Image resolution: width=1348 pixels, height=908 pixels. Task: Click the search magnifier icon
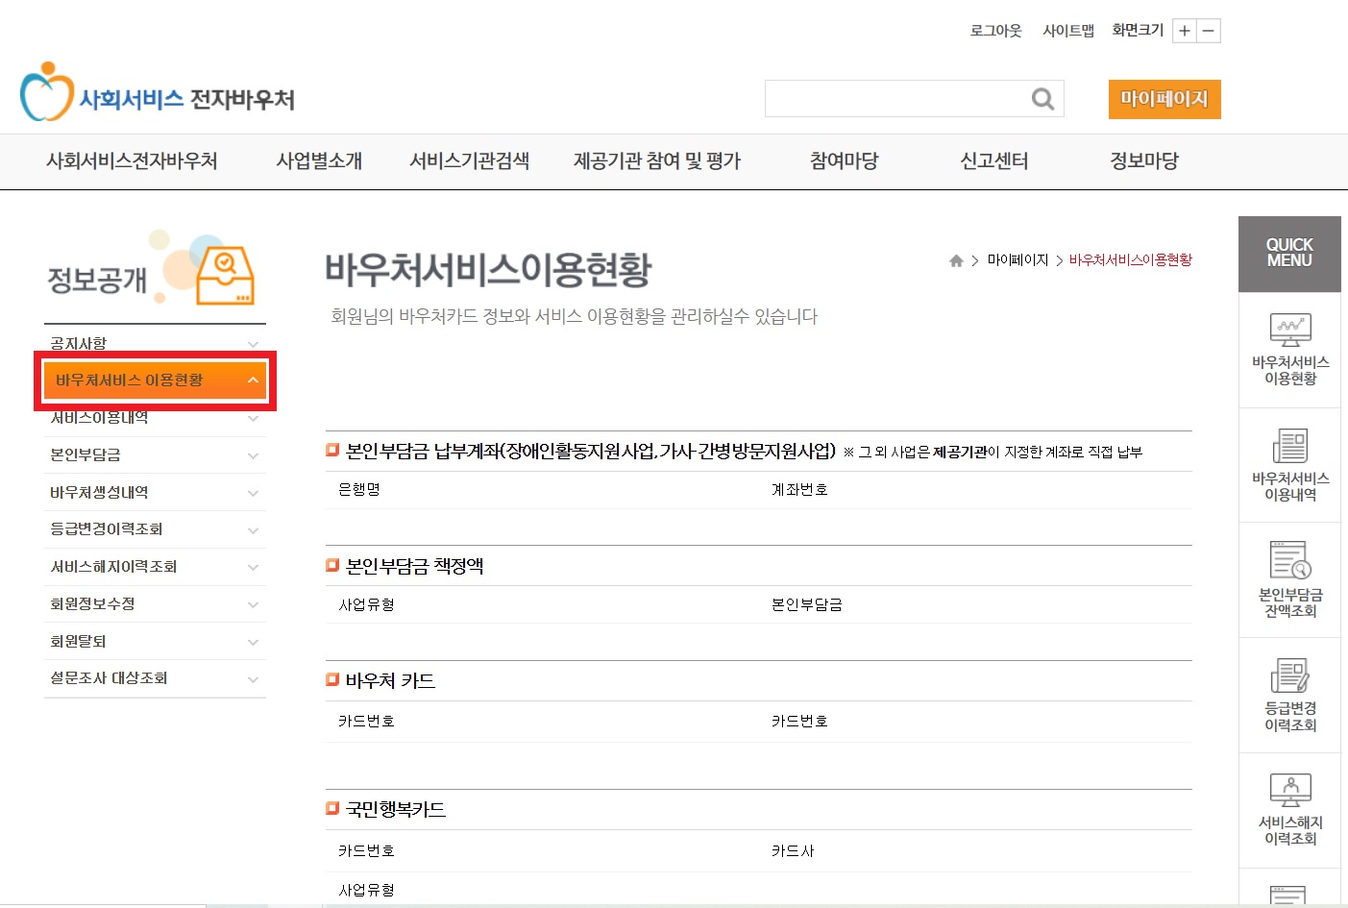point(1042,99)
